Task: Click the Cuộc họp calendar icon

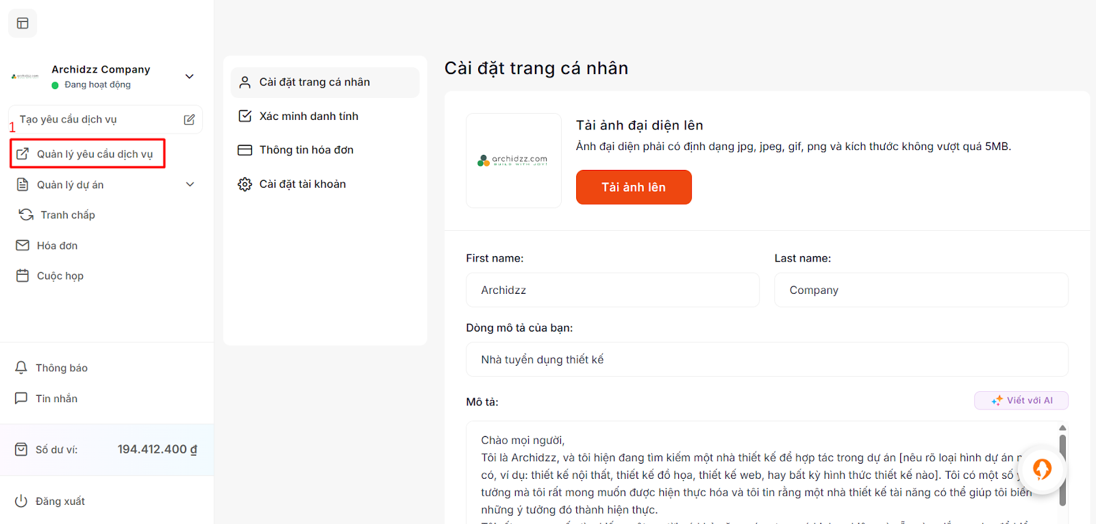Action: [23, 276]
